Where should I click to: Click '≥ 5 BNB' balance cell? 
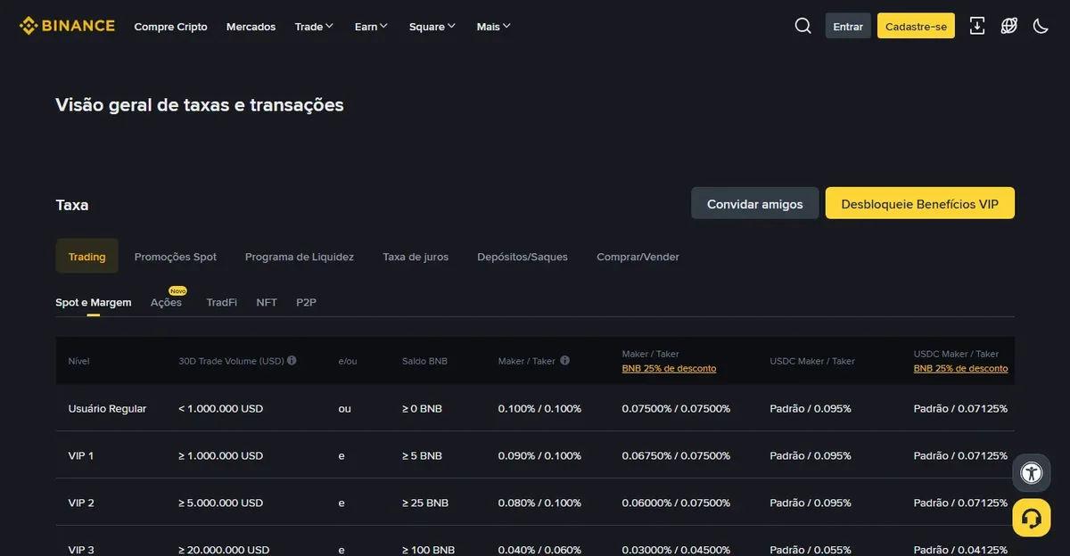422,455
